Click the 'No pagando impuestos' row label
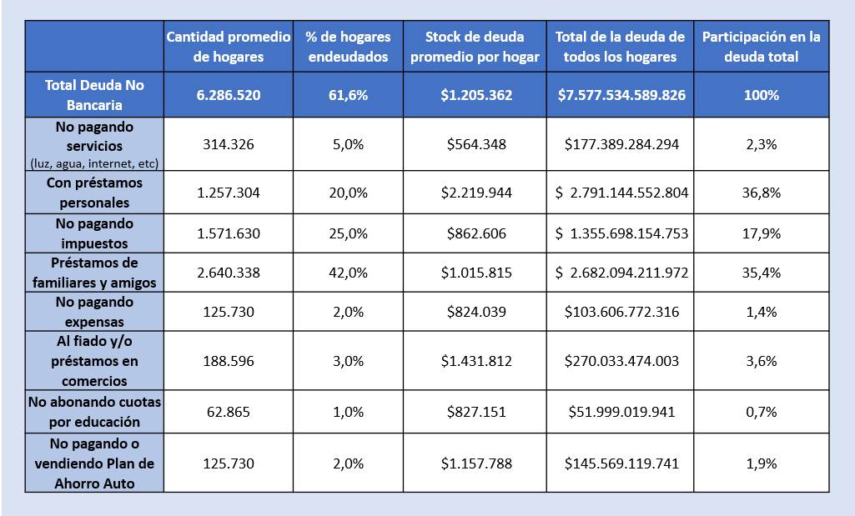Viewport: 855px width, 516px height. [x=94, y=233]
